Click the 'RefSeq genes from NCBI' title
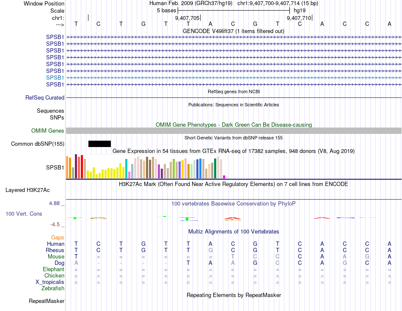This screenshot has width=402, height=311. point(234,92)
